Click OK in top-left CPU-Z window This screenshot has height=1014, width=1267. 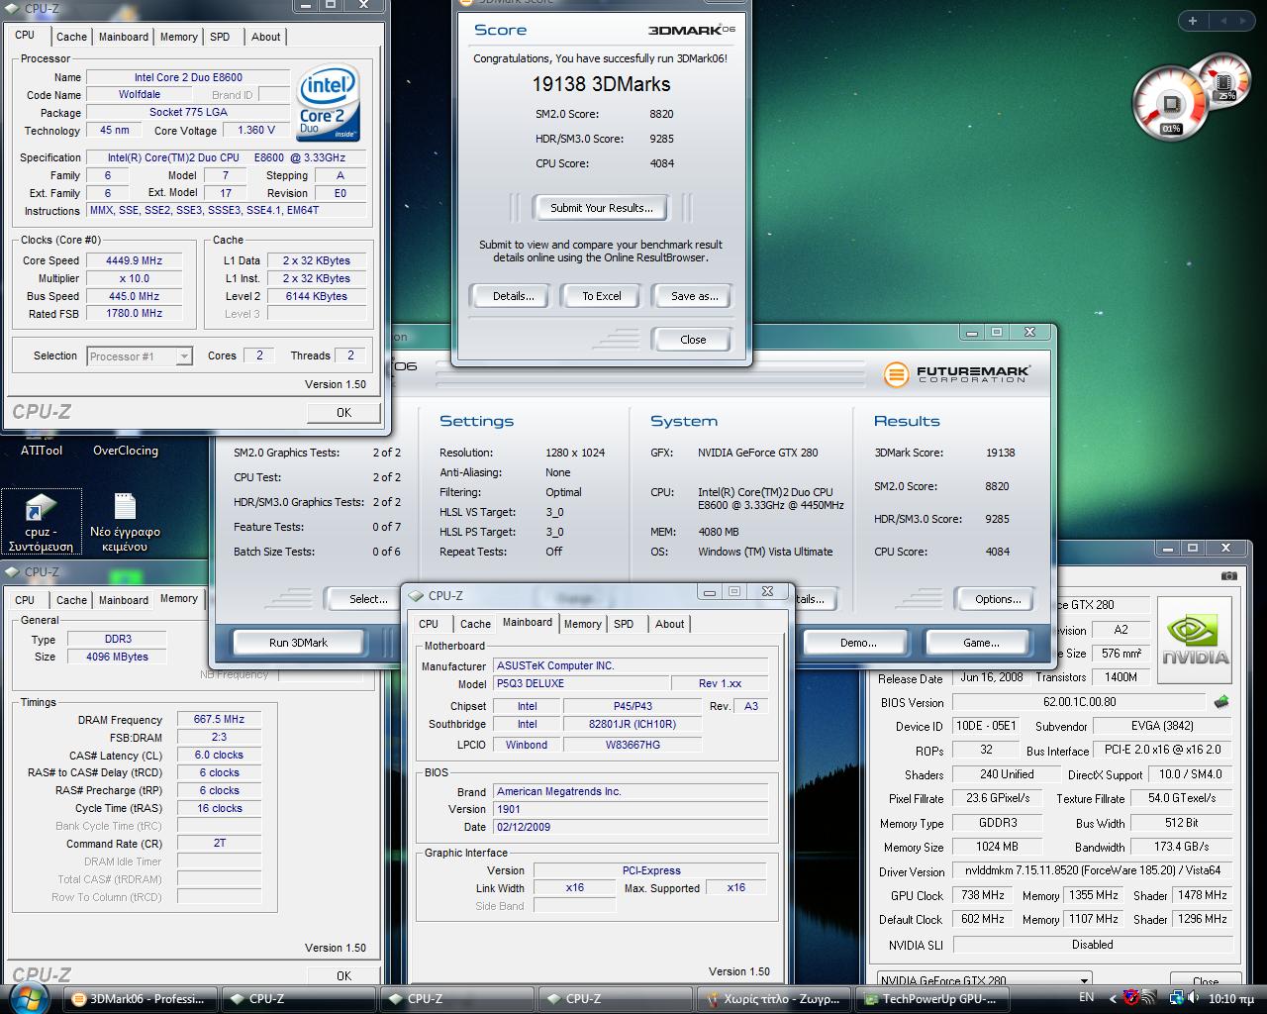pyautogui.click(x=343, y=413)
